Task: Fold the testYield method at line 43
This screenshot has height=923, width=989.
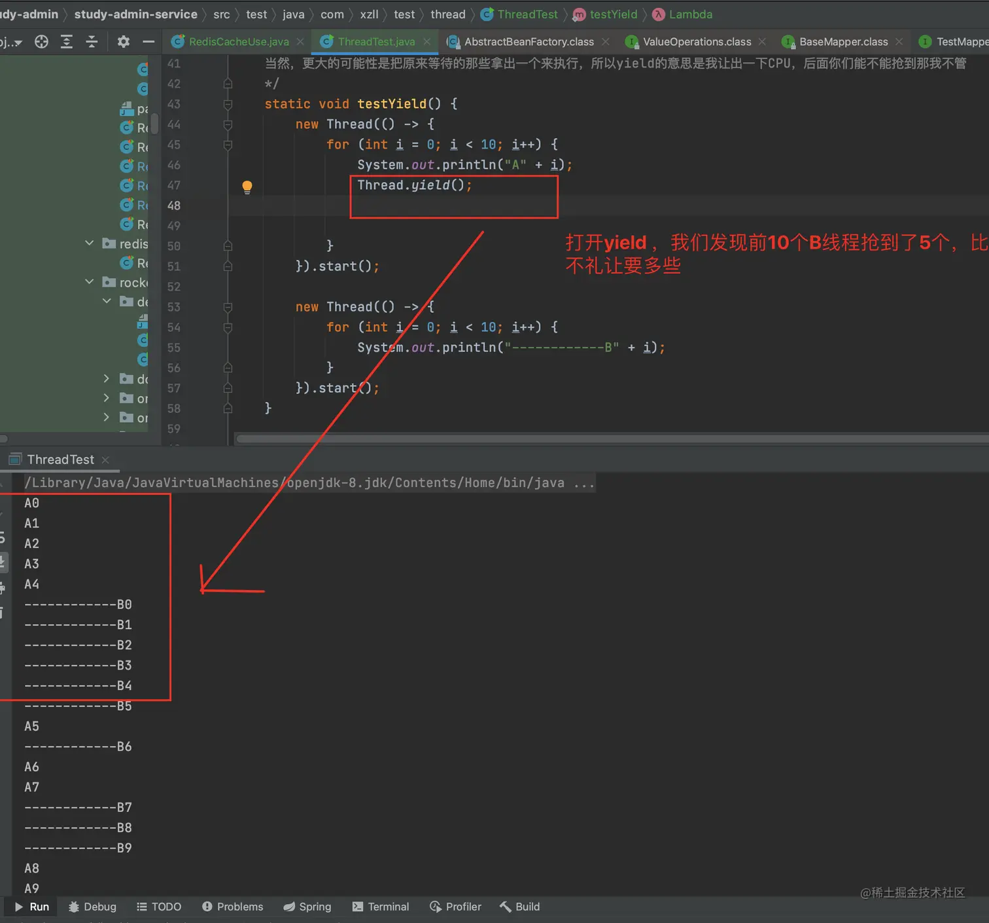Action: pyautogui.click(x=228, y=104)
